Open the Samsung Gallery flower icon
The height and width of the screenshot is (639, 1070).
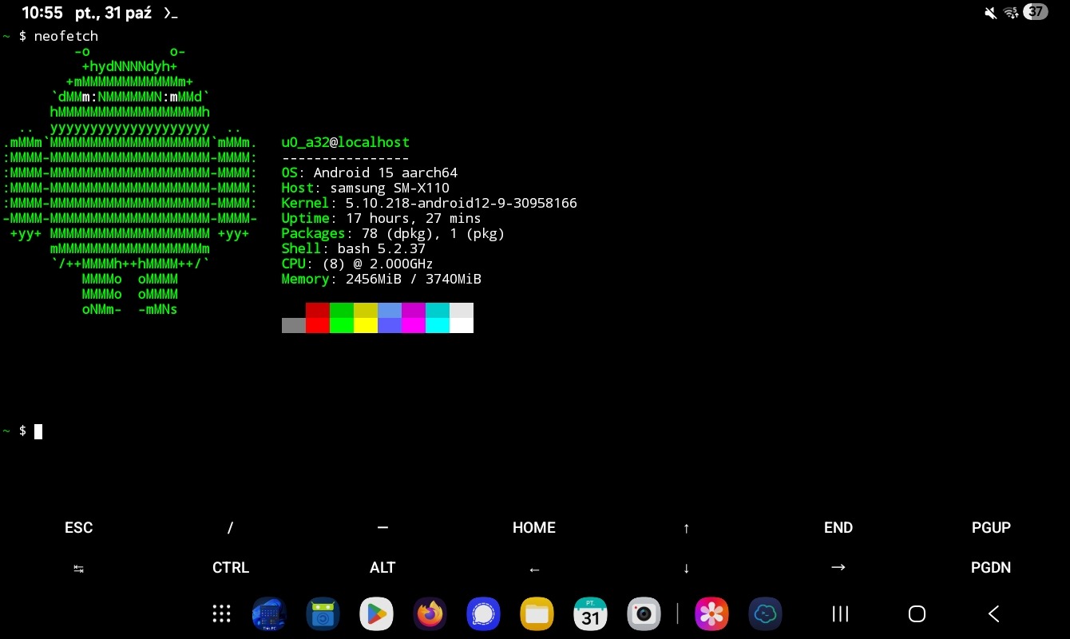[711, 613]
